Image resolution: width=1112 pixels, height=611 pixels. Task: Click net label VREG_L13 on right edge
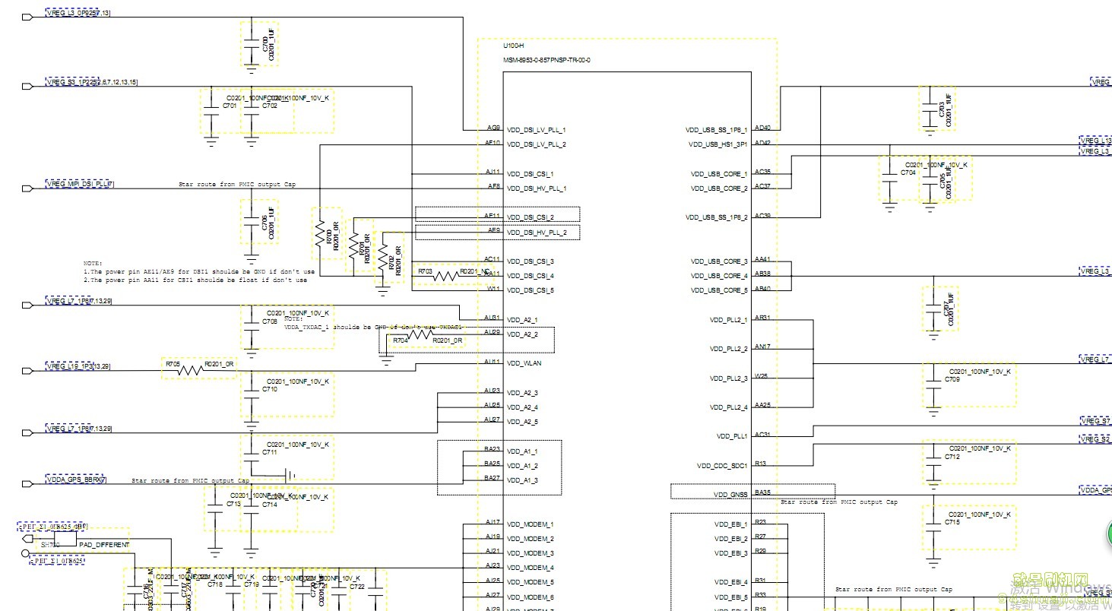[1095, 141]
